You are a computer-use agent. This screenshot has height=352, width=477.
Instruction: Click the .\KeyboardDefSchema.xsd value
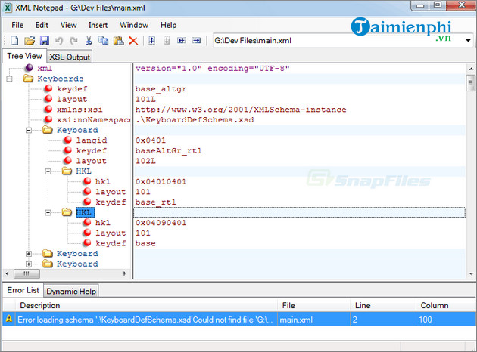coord(195,119)
